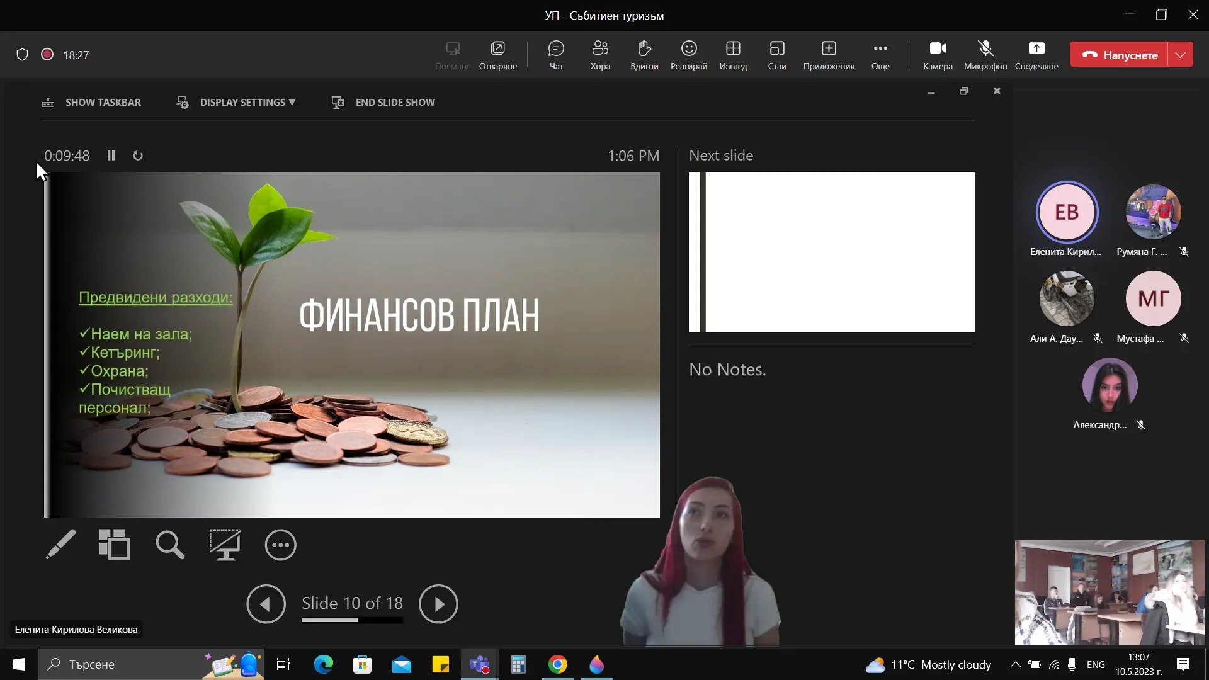Go to the previous slide

pyautogui.click(x=266, y=604)
